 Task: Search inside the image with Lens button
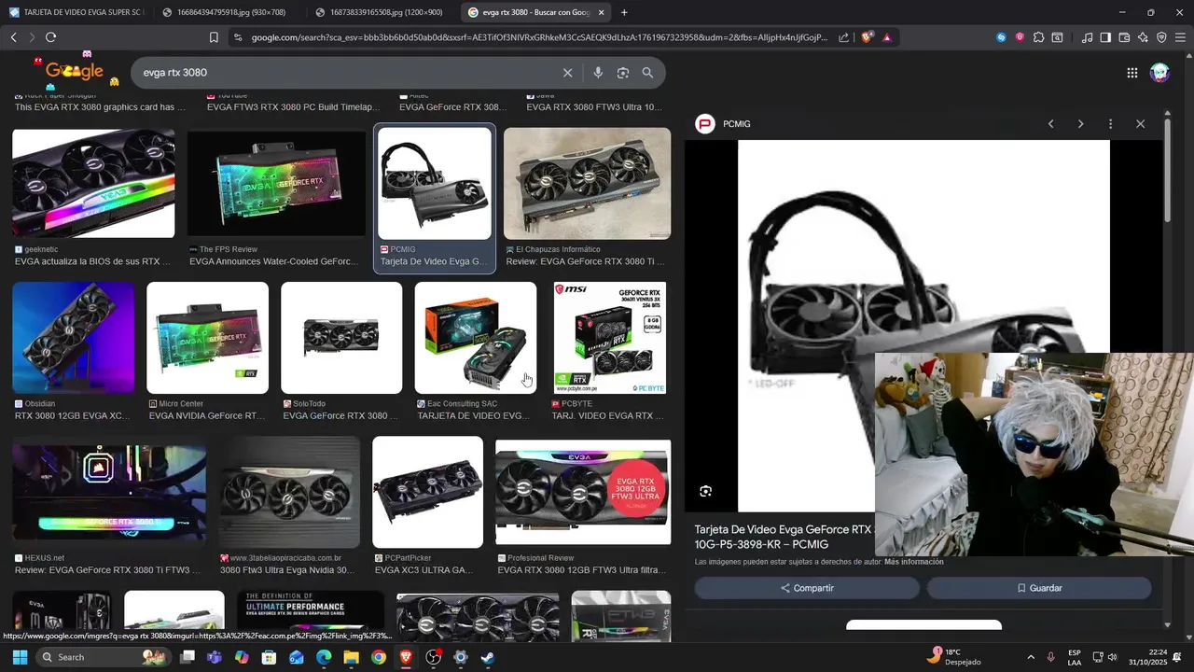coord(706,491)
